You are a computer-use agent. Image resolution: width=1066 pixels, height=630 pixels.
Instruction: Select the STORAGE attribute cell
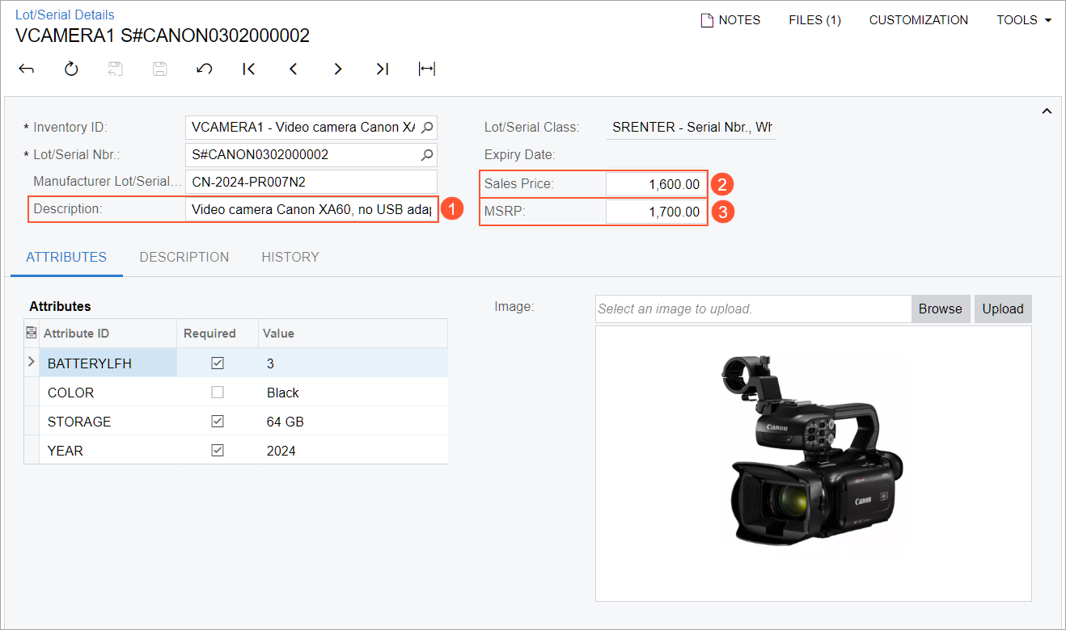pos(108,422)
